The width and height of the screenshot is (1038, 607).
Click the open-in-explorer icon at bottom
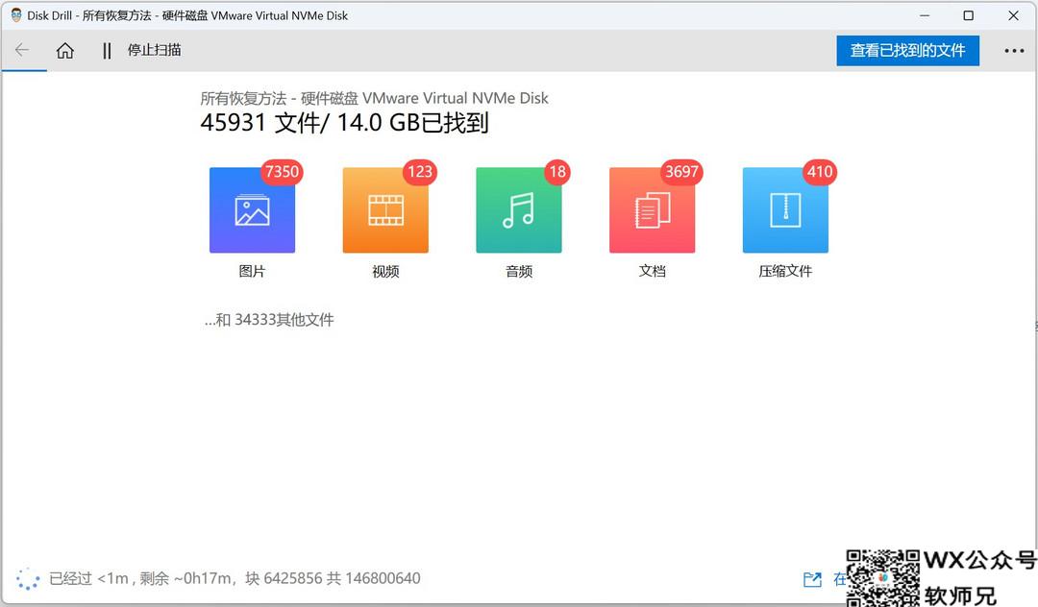tap(812, 579)
